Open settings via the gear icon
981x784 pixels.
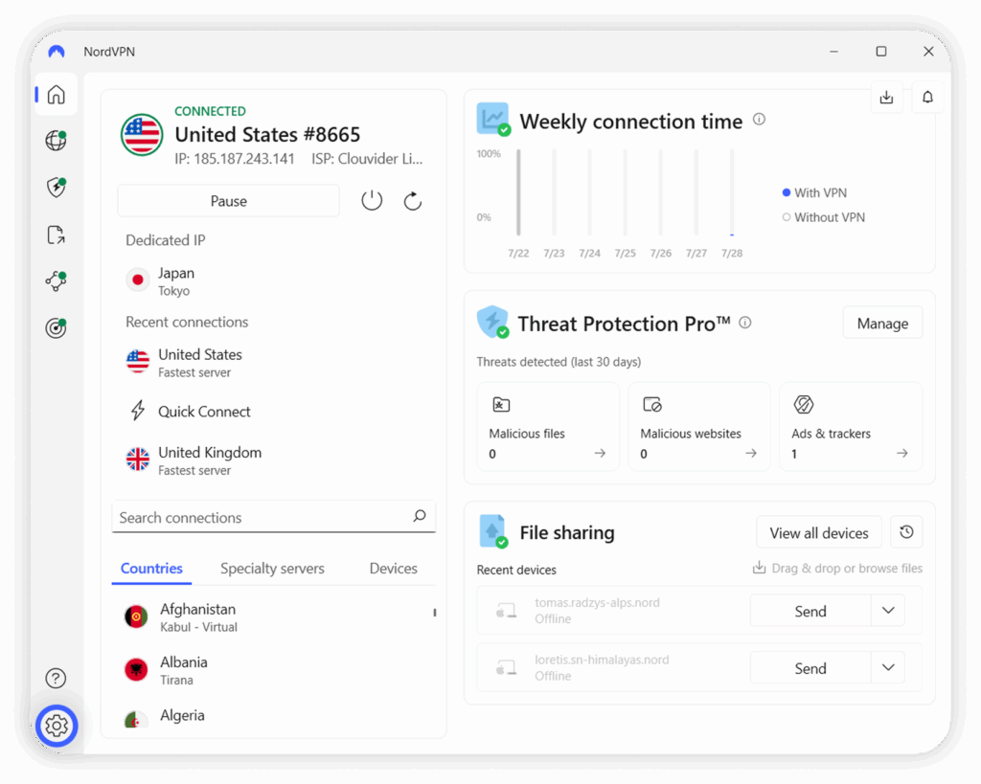click(56, 727)
